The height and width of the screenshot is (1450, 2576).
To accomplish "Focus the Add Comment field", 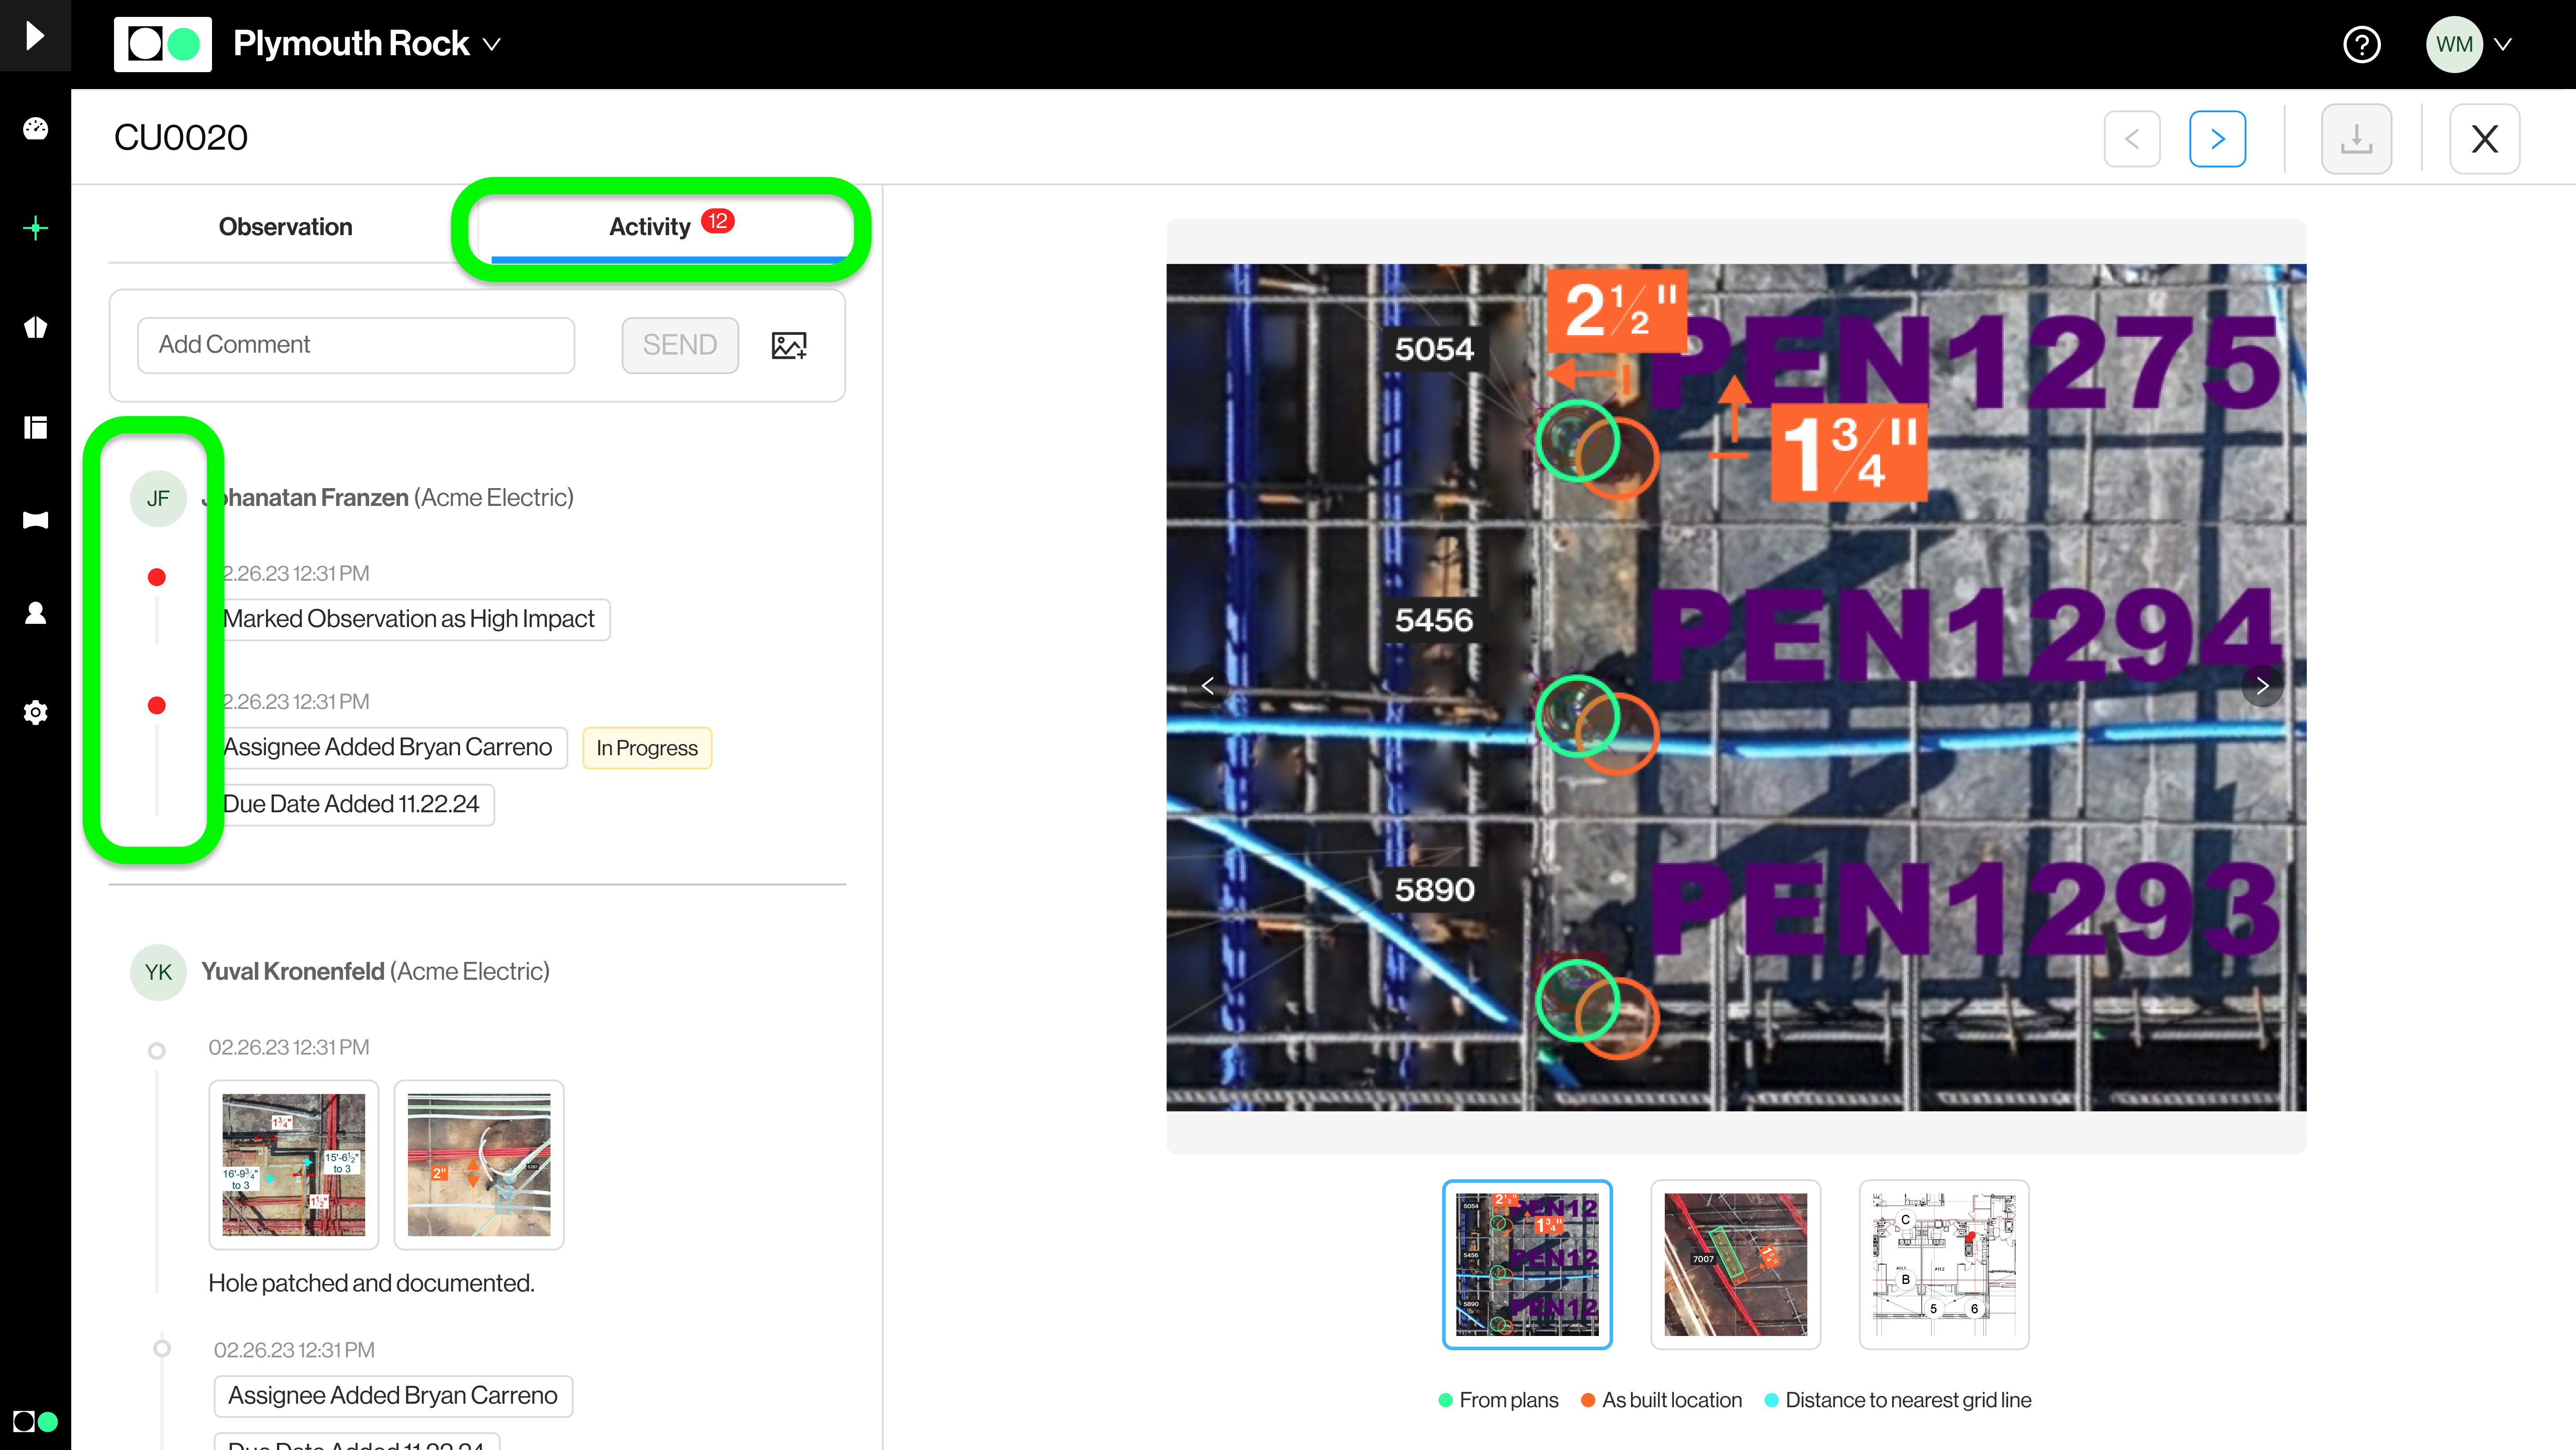I will click(356, 345).
